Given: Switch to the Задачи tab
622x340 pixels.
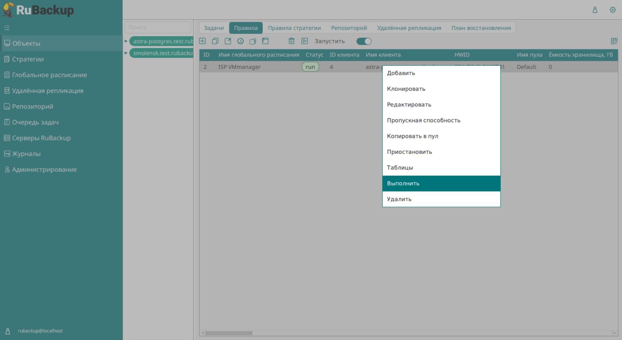Looking at the screenshot, I should tap(214, 28).
